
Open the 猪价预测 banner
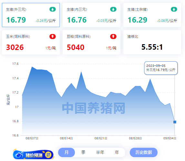pyautogui.click(x=33, y=155)
